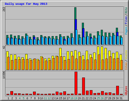
Task: Click day label 31 on the x-axis
Action: pos(121,98)
